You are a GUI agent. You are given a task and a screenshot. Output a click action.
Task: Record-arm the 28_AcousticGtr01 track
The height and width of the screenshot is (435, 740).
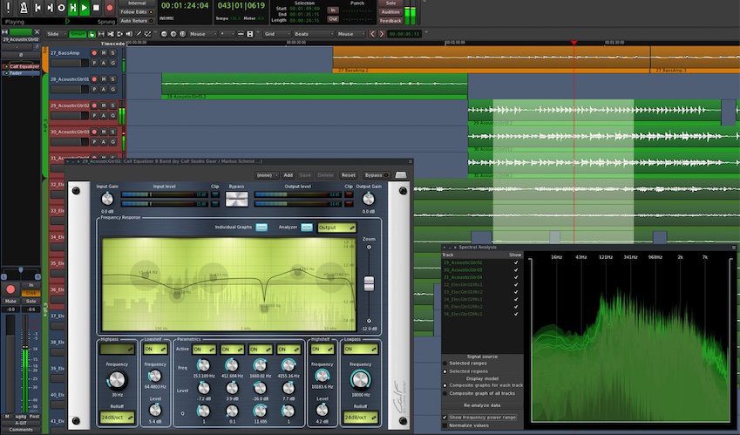[x=94, y=79]
